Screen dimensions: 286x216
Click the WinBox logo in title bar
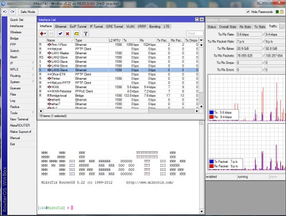(3, 3)
